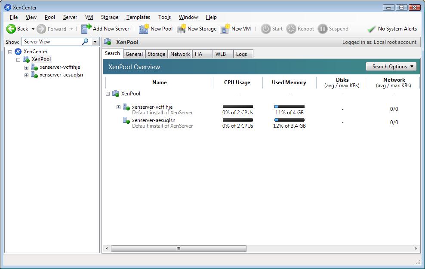Screen dimensions: 425x269
Task: Click the Start power icon
Action: point(266,29)
